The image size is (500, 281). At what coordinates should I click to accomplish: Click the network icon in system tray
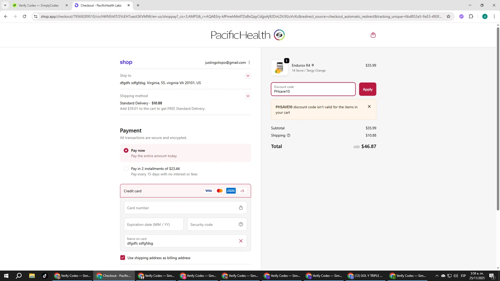(x=449, y=276)
